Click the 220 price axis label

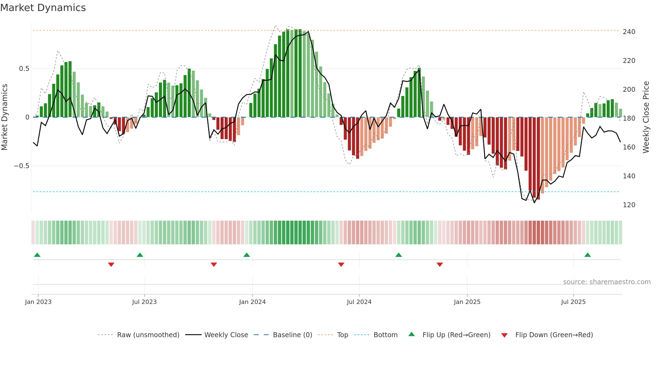(629, 61)
